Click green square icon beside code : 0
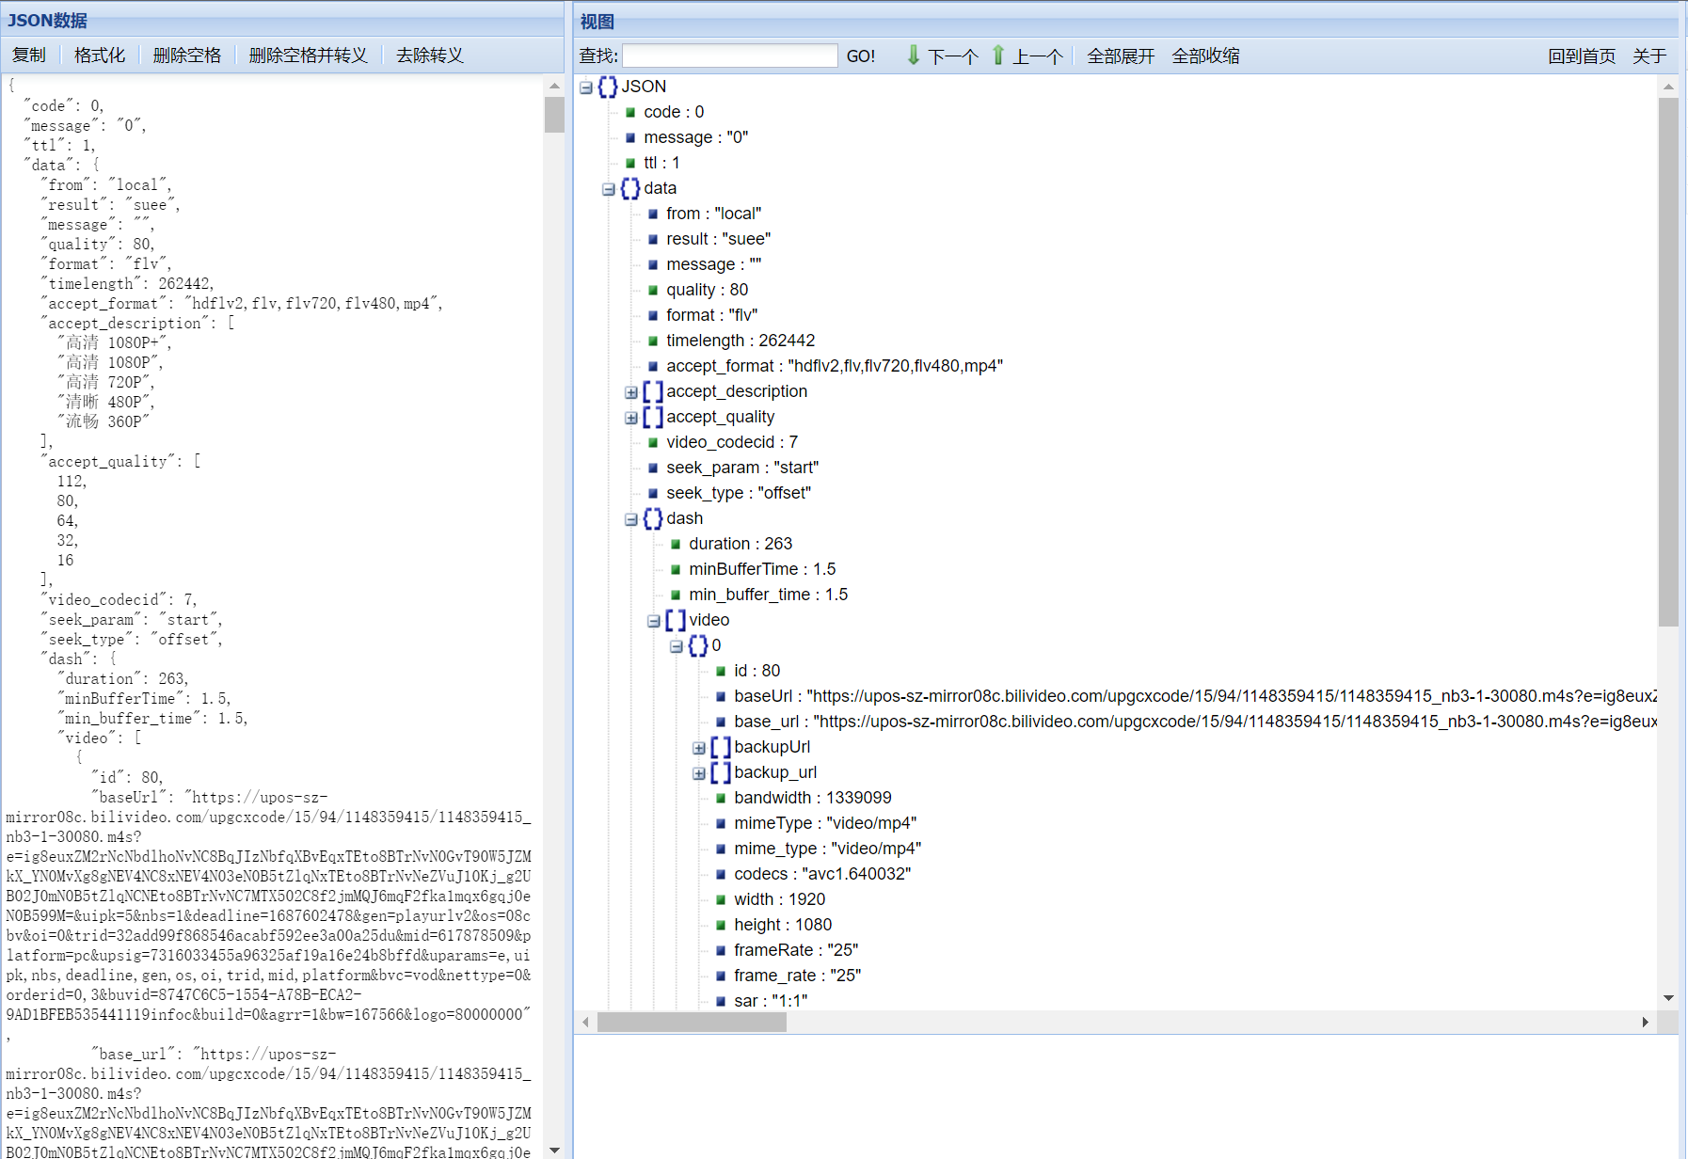This screenshot has width=1688, height=1159. [x=630, y=113]
